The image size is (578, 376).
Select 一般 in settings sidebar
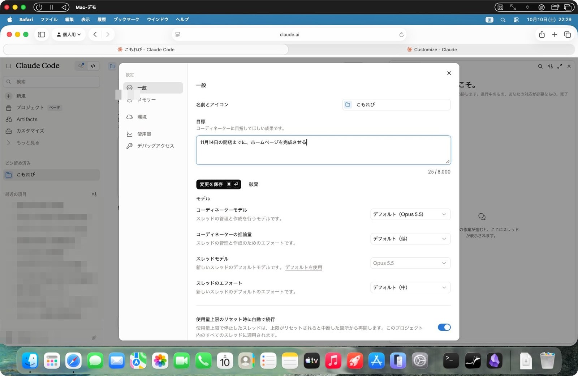[x=153, y=88]
